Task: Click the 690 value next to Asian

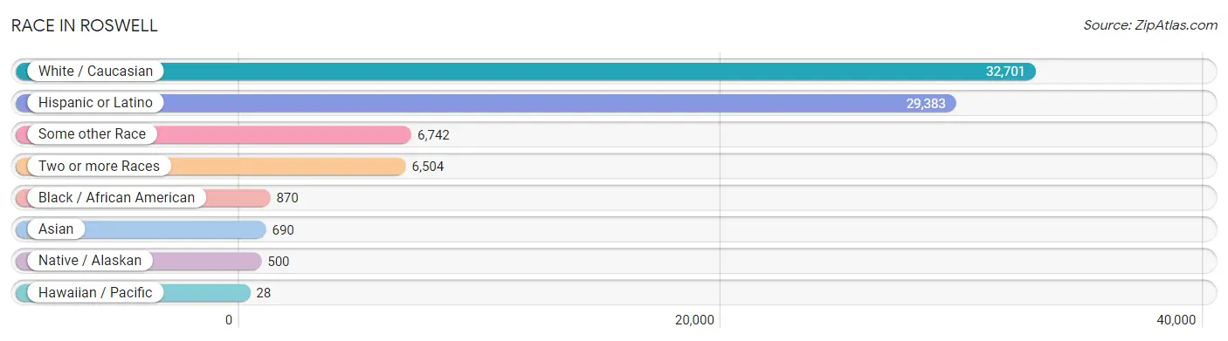Action: (283, 230)
